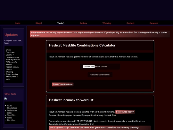Viewport: 173px width, 130px height.
Task: Click the Hashcat .hcmask to wordlist heading
Action: pos(71,100)
